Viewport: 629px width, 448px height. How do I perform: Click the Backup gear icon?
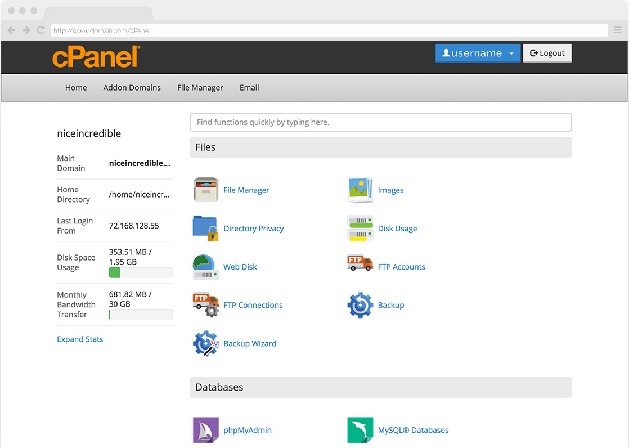coord(360,305)
